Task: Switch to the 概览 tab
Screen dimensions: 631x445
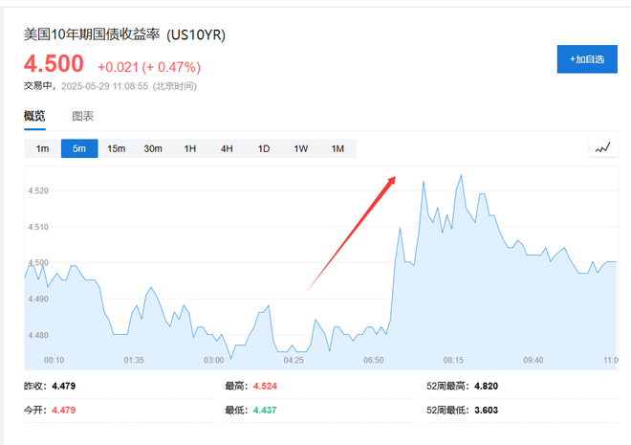Action: pos(34,116)
